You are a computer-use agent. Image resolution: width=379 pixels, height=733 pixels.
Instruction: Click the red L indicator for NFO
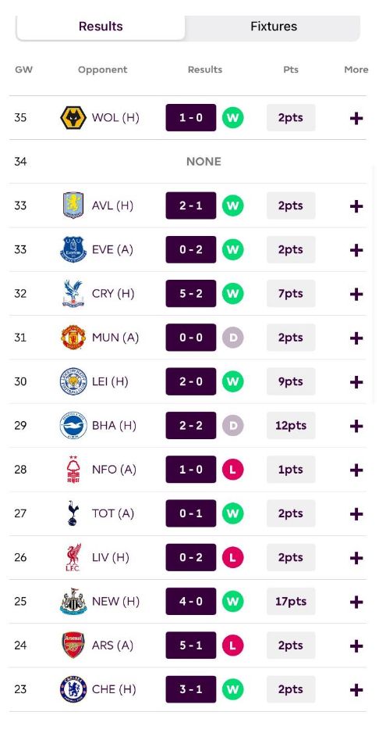[233, 470]
